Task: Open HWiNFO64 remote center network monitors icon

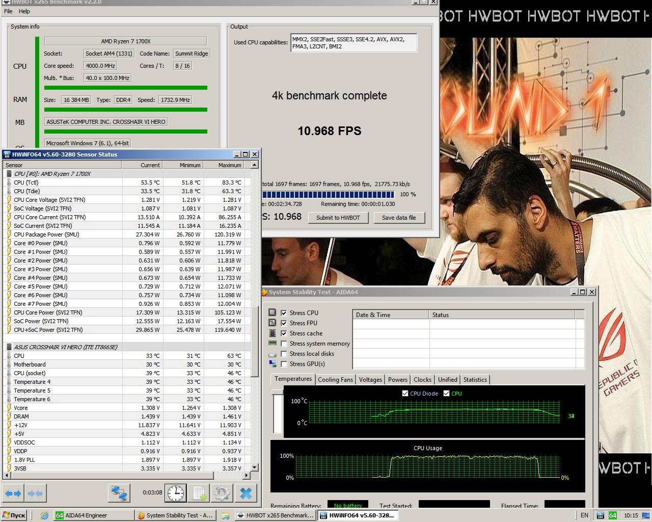Action: (x=119, y=493)
